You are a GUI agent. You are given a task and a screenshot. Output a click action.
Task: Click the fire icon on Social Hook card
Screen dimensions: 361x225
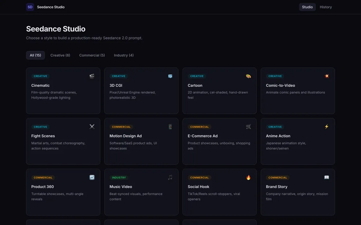tap(248, 177)
